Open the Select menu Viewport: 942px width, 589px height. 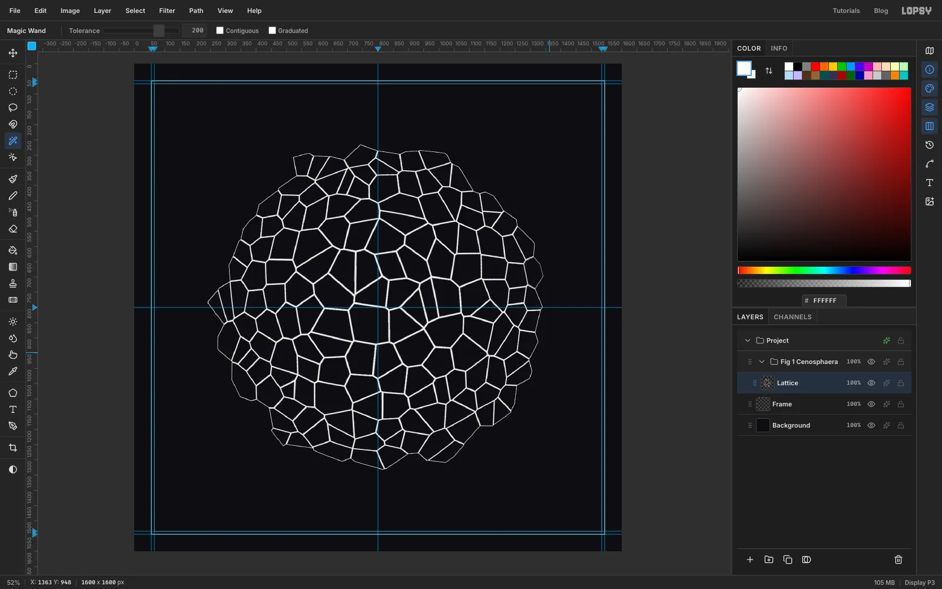click(x=135, y=11)
